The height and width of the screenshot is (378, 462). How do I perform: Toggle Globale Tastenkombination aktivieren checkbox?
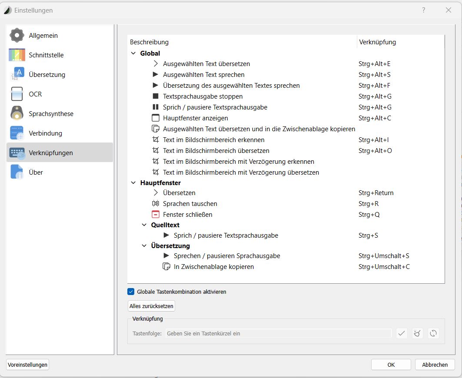click(131, 292)
